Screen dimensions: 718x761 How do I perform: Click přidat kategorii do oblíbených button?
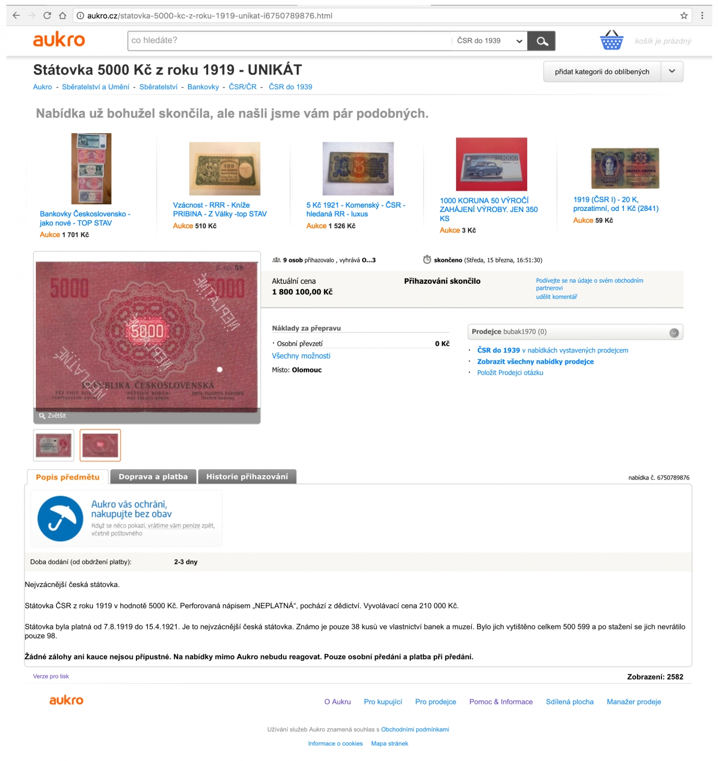pos(602,71)
